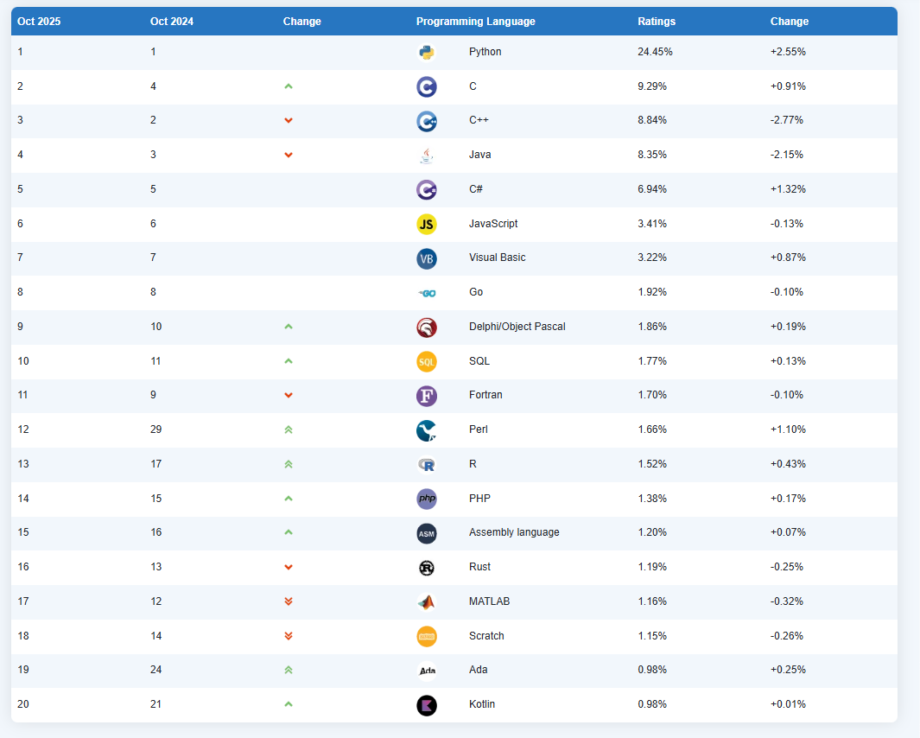Click the double up arrow for Perl

point(289,429)
